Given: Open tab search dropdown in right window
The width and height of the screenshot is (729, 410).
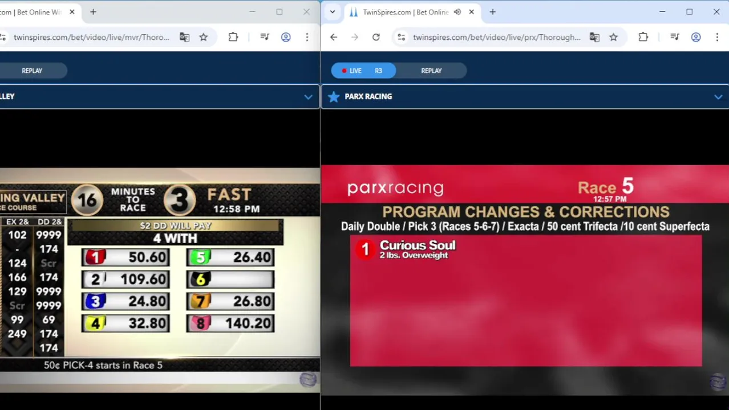Looking at the screenshot, I should (333, 12).
